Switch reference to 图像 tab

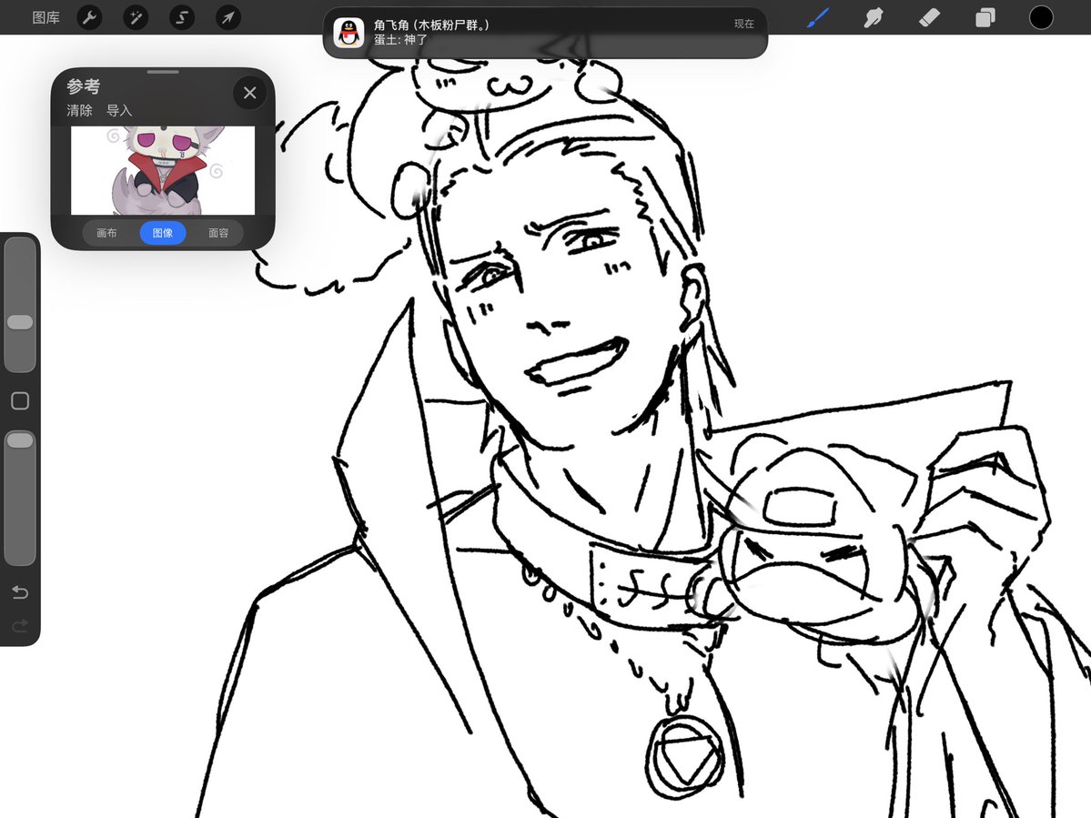tap(163, 232)
